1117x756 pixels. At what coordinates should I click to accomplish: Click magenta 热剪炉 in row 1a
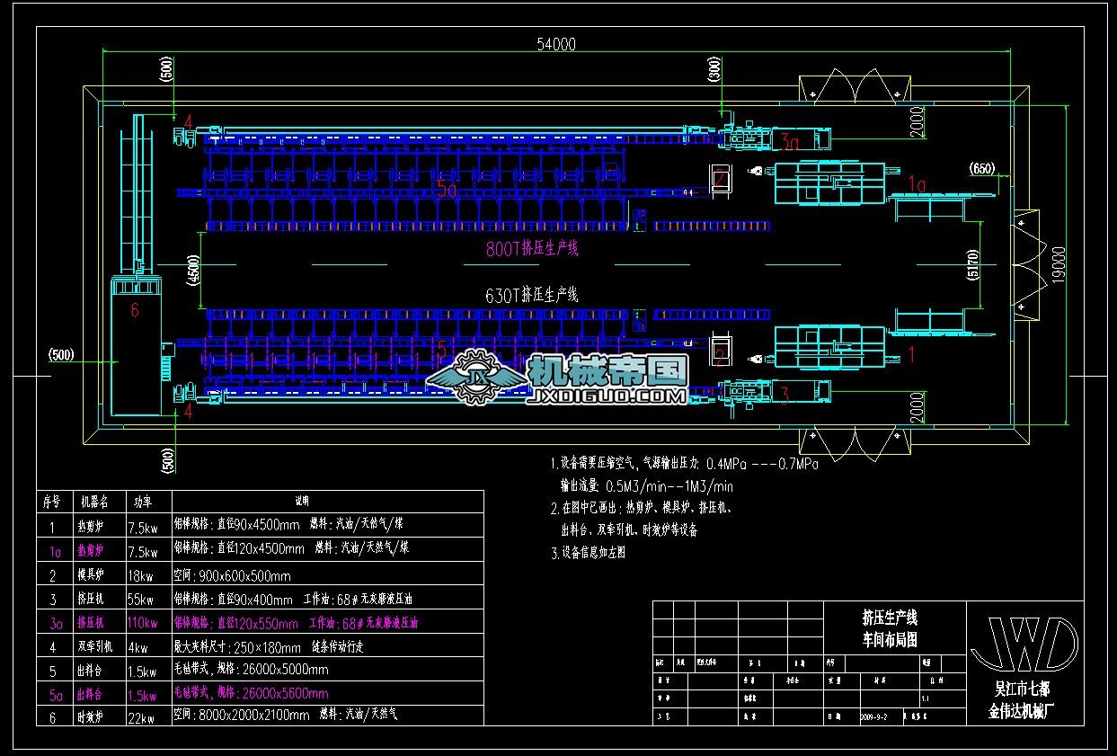coord(92,549)
